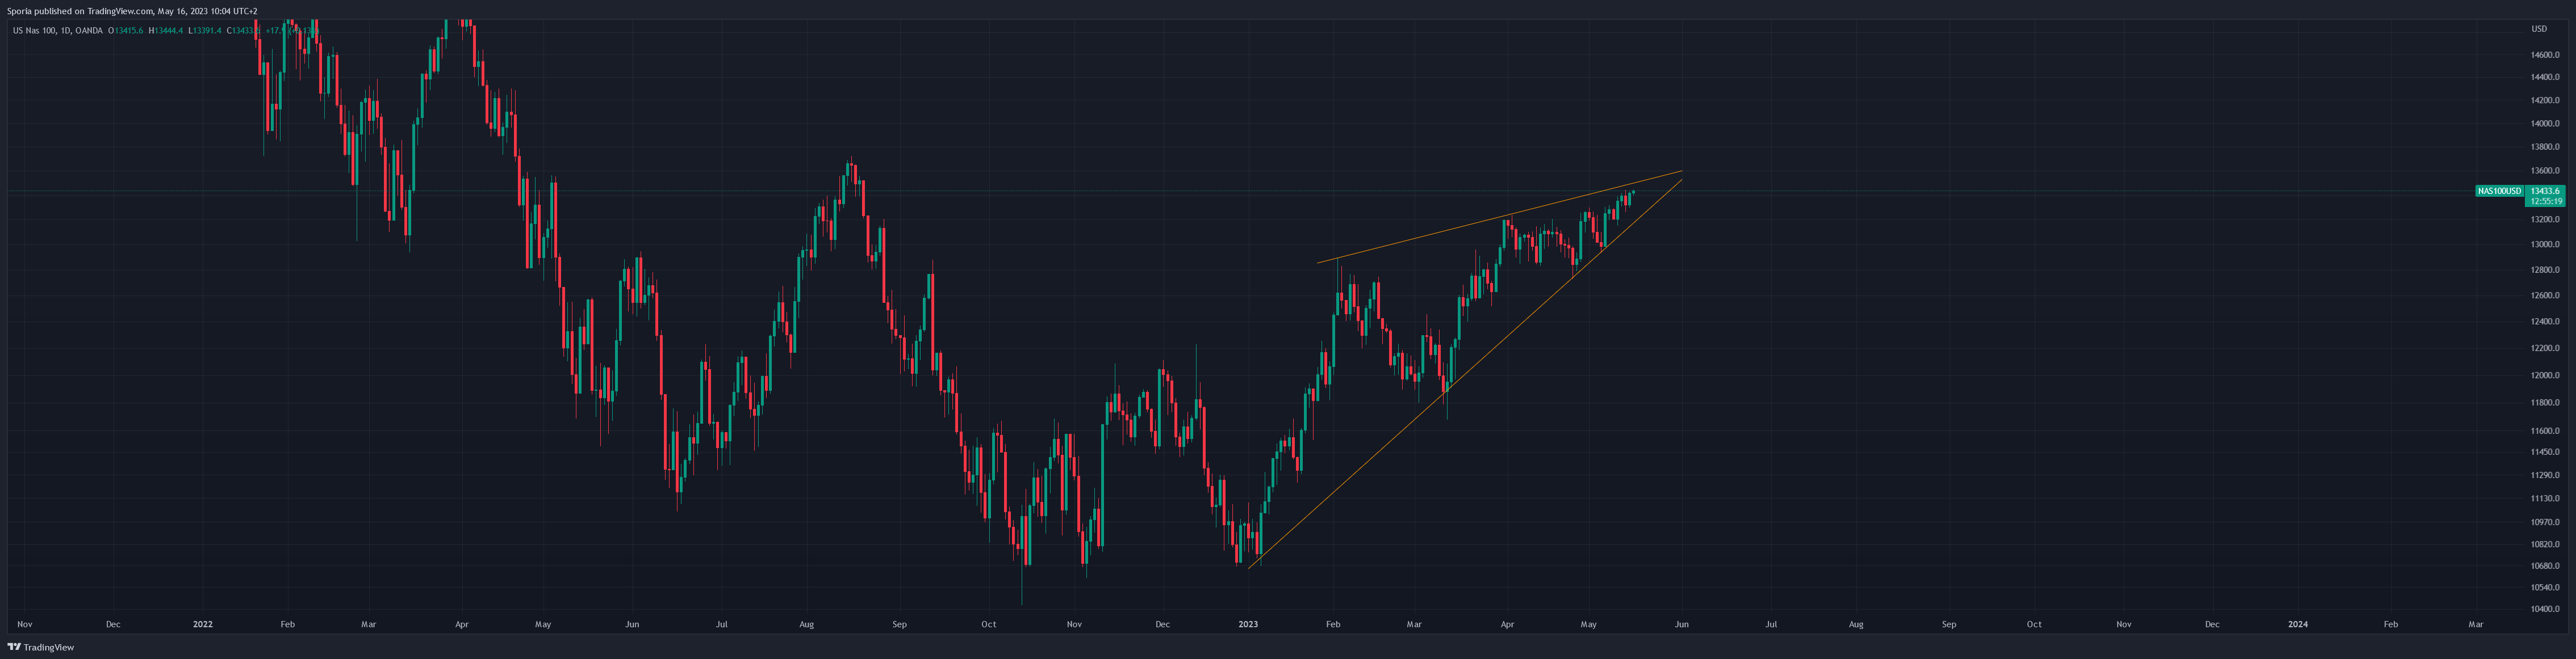
Task: Click the 10540.0 price axis label
Action: pos(2545,587)
